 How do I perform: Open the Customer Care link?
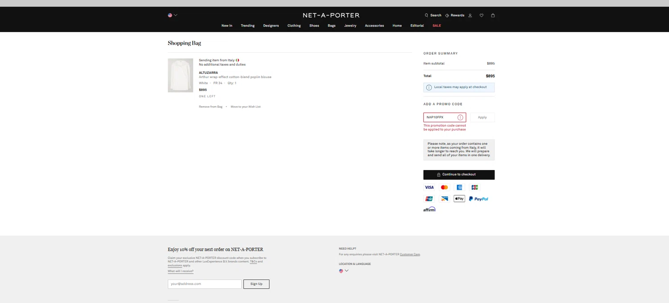point(410,254)
